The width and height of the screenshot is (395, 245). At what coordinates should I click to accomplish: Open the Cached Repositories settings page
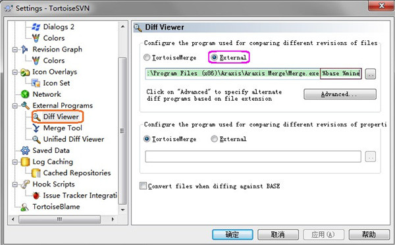tap(77, 173)
